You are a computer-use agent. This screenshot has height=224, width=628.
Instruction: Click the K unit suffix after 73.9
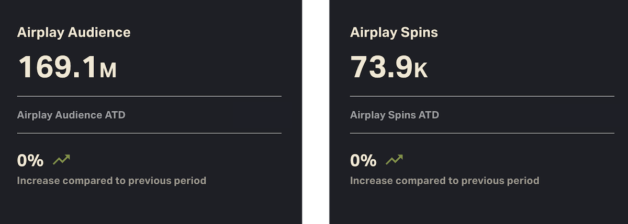click(x=421, y=70)
